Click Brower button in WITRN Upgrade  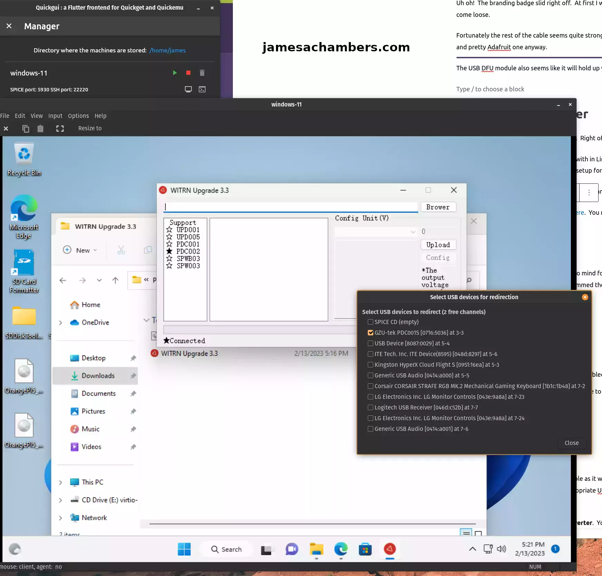tap(438, 207)
